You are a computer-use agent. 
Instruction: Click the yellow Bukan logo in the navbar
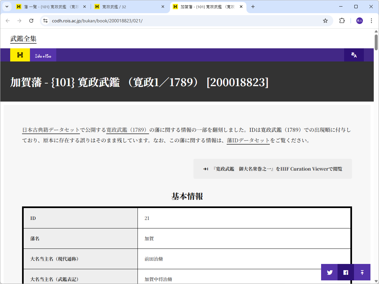(x=19, y=55)
